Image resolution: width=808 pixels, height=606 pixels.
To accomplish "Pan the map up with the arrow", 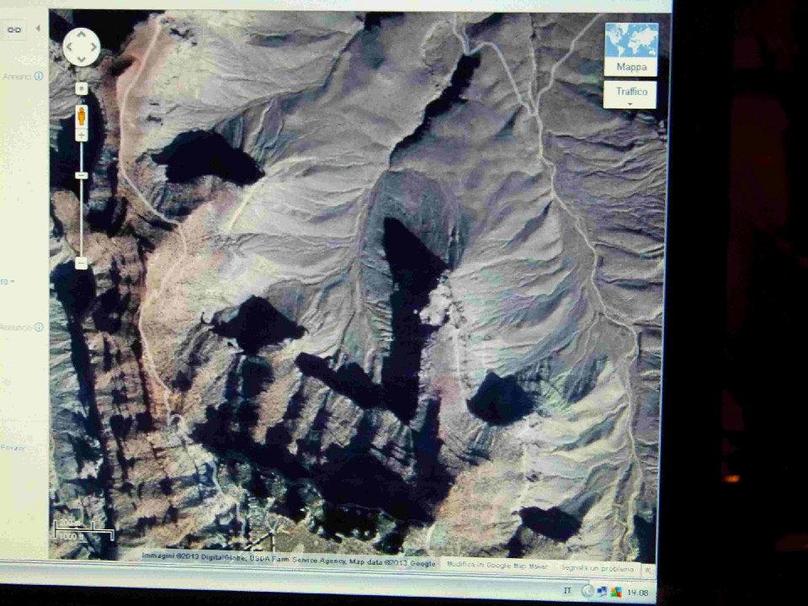I will (x=82, y=35).
